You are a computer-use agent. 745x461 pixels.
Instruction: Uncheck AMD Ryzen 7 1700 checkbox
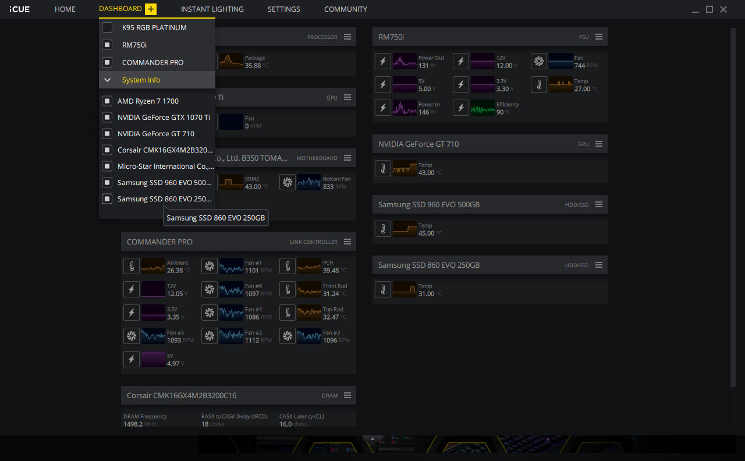(x=107, y=101)
